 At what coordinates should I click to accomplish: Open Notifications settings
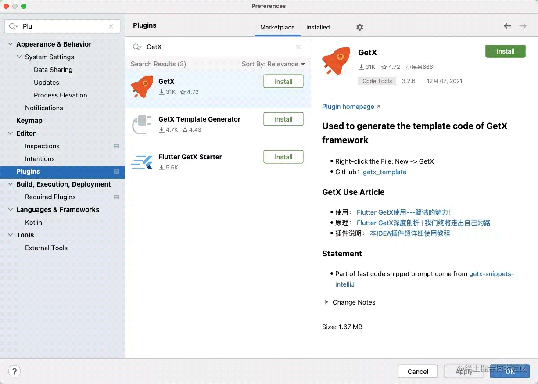[44, 108]
